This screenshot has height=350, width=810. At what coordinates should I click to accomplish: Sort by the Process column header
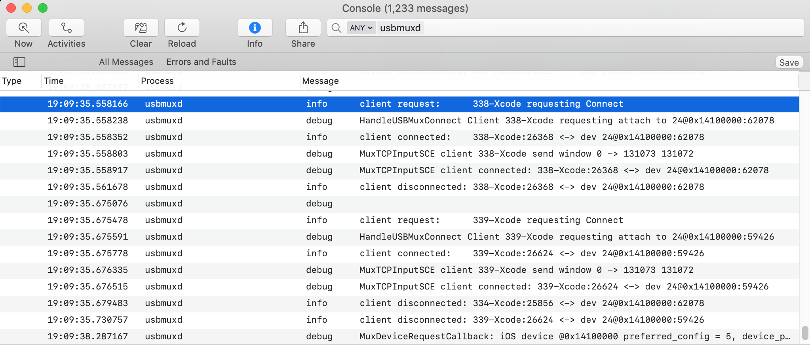point(158,81)
